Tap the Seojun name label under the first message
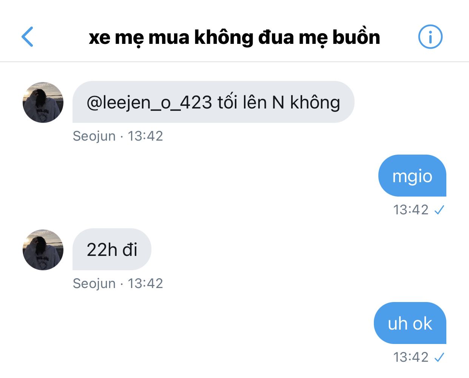 [94, 136]
